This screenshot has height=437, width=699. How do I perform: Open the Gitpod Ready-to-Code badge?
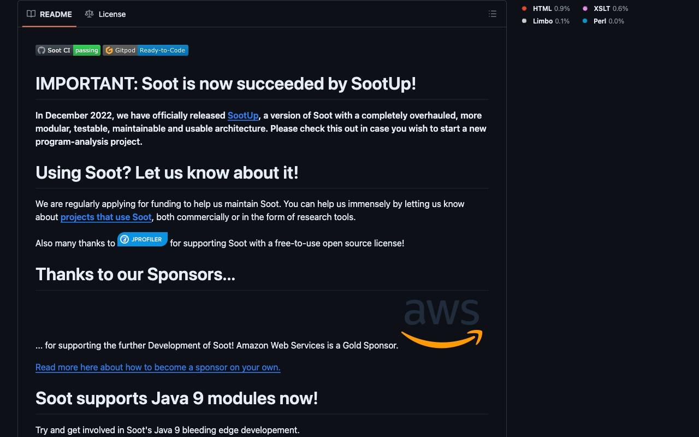click(146, 50)
